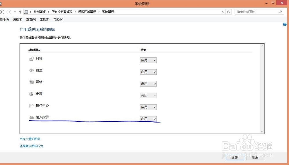Maximize the 系统图标 window

273,3
